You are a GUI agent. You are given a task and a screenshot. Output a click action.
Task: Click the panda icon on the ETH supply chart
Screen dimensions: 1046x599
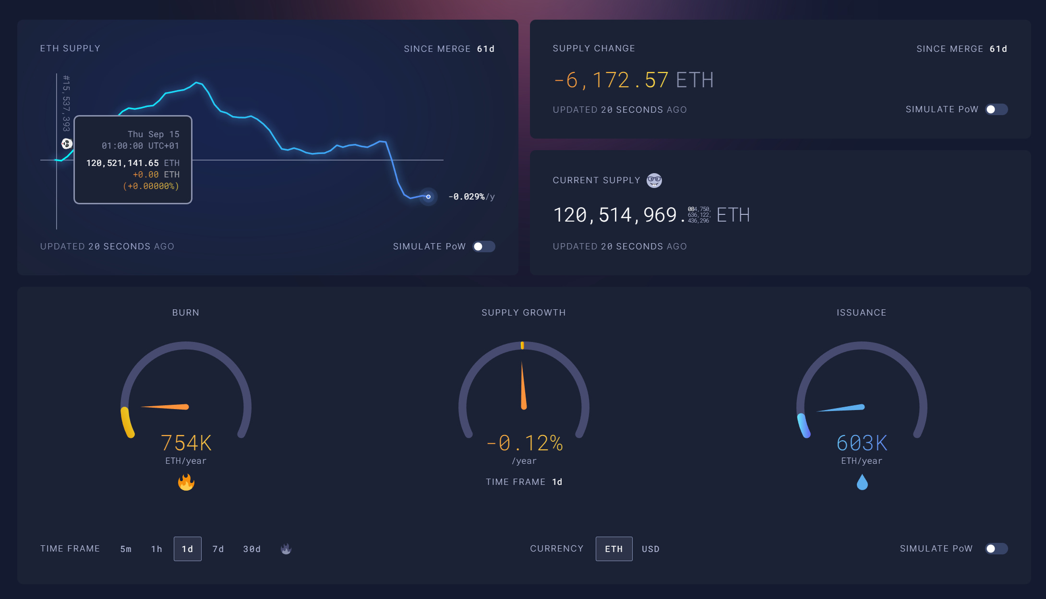[x=67, y=143]
